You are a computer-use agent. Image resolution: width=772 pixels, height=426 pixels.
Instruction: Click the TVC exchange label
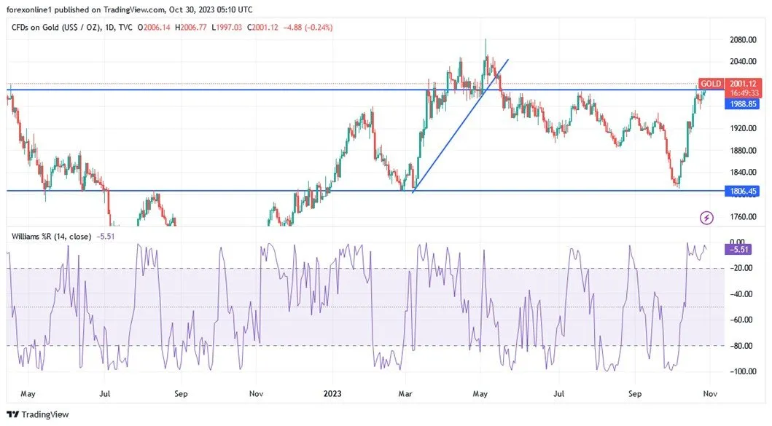coord(125,28)
